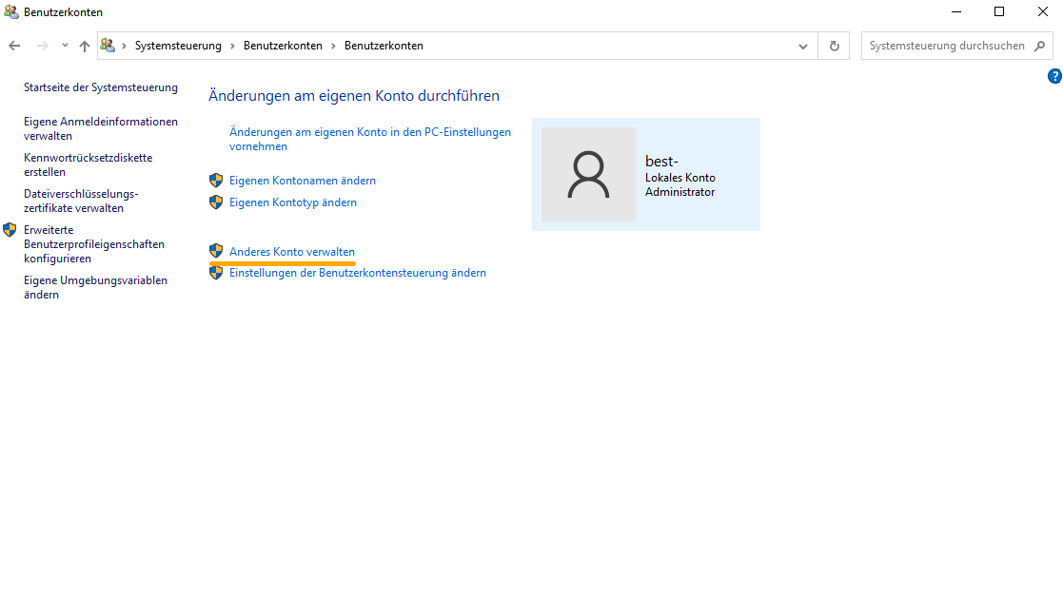Screen dimensions: 1063x596
Task: Open recent locations chevron next to forward arrow
Action: (64, 45)
